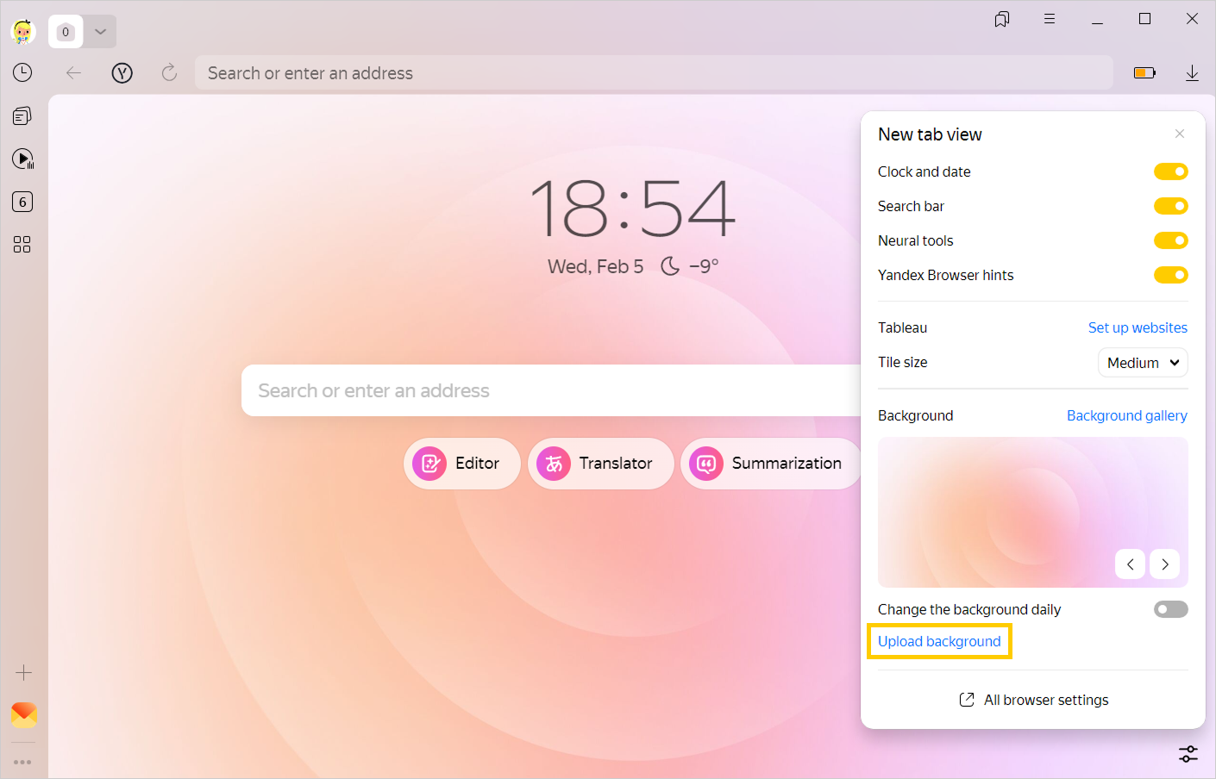Image resolution: width=1216 pixels, height=779 pixels.
Task: Open the Background gallery link
Action: click(1126, 416)
